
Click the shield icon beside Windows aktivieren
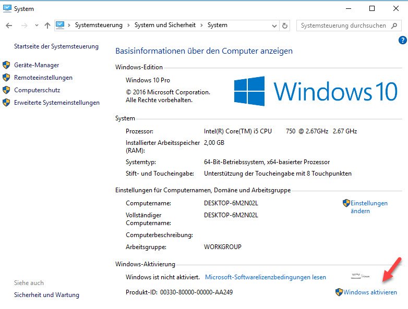339,292
